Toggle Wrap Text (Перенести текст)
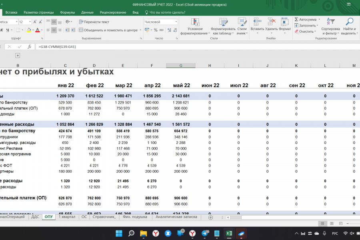Image resolution: width=360 pixels, height=240 pixels. click(94, 22)
